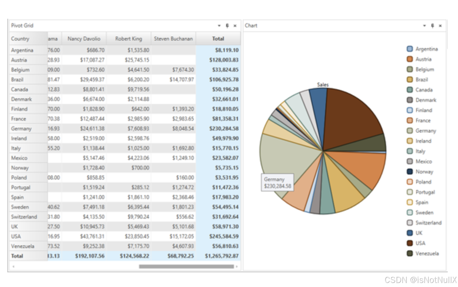Close the Chart panel
The image size is (458, 287).
pos(440,26)
